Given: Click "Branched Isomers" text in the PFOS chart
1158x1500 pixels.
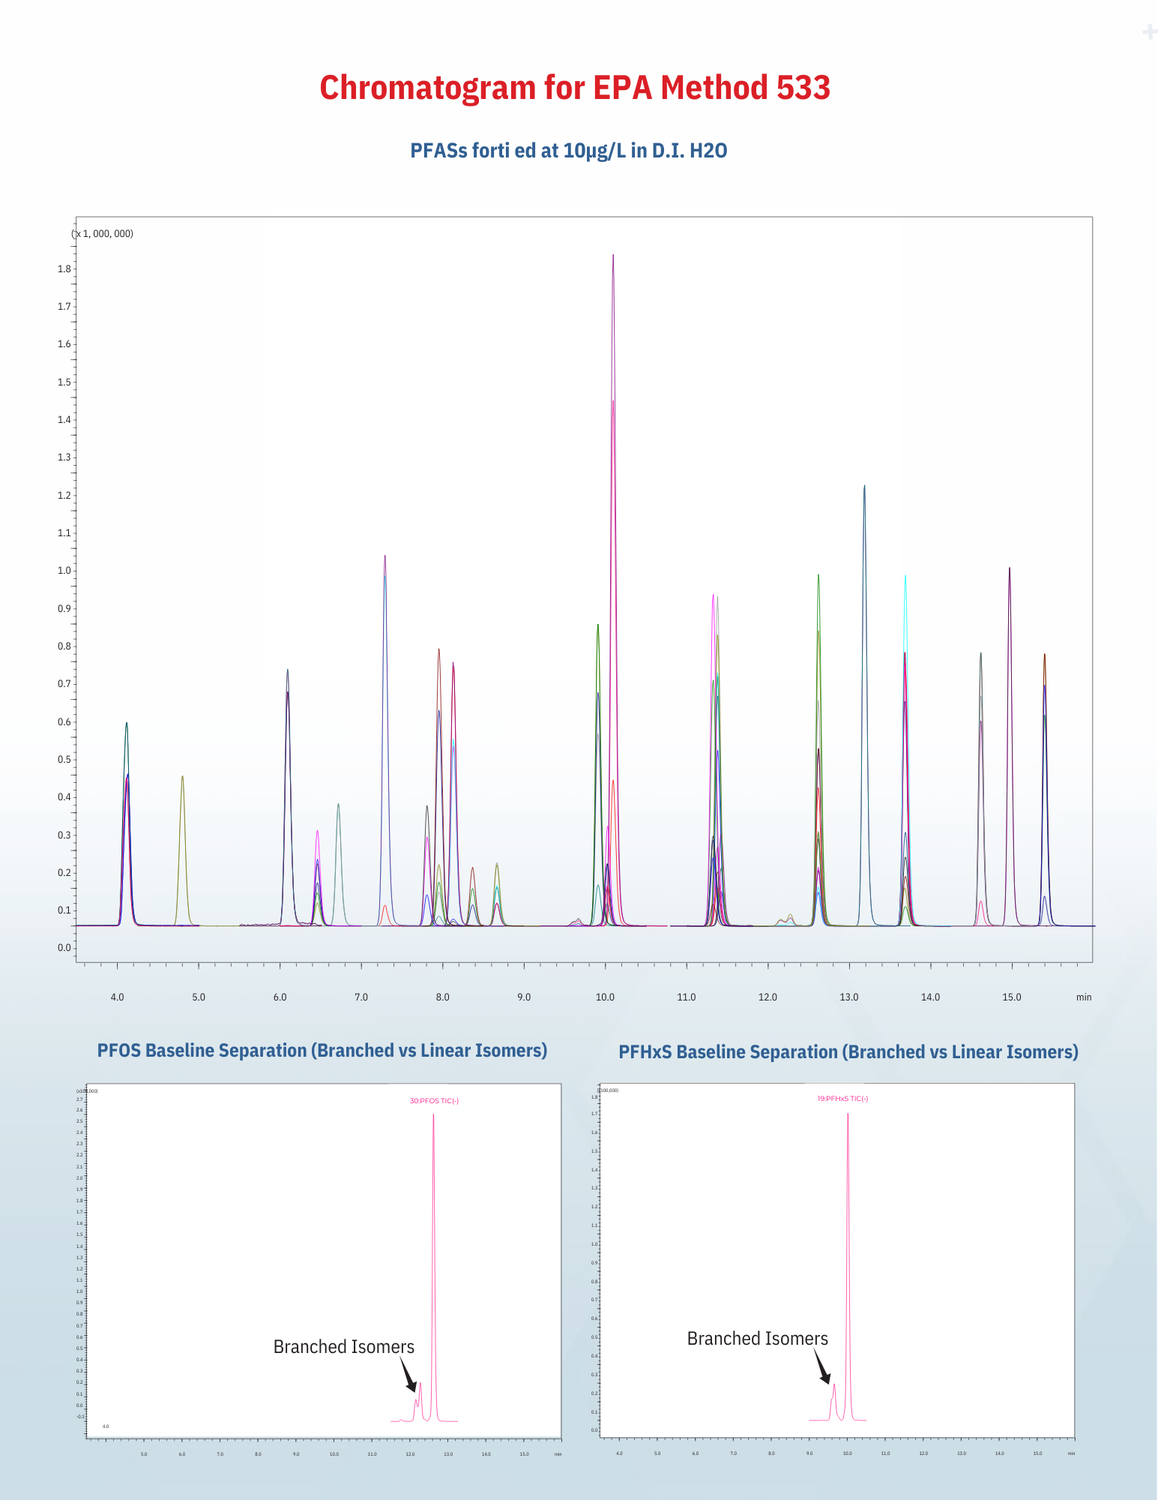Looking at the screenshot, I should pyautogui.click(x=343, y=1347).
